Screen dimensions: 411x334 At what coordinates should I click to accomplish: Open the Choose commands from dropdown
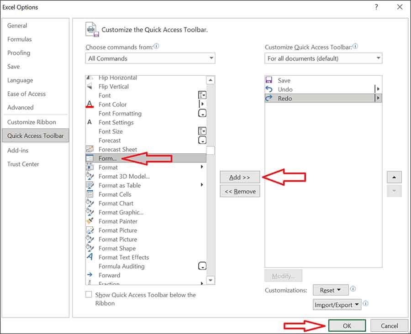(150, 58)
